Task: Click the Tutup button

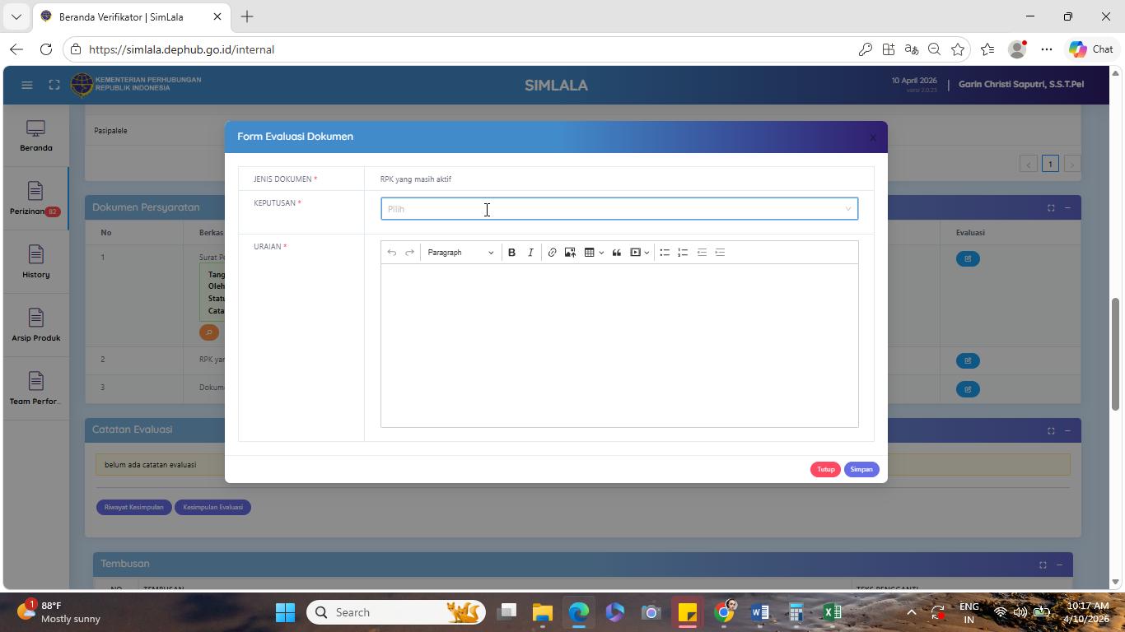Action: [x=825, y=469]
